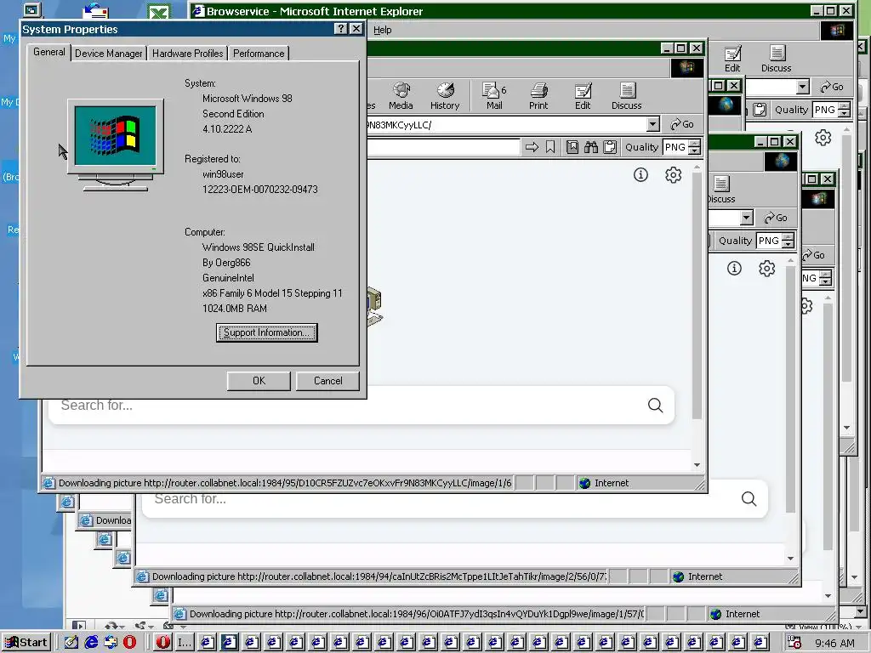Click the small 'Downloa' window title on the left
871x653 pixels.
(105, 520)
